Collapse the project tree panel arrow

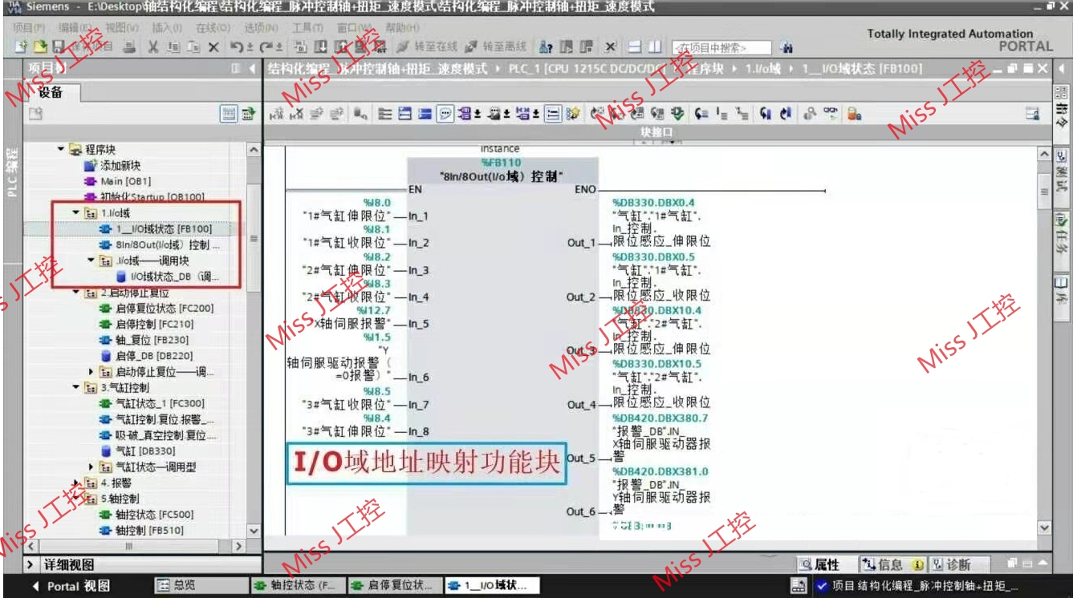pyautogui.click(x=253, y=69)
